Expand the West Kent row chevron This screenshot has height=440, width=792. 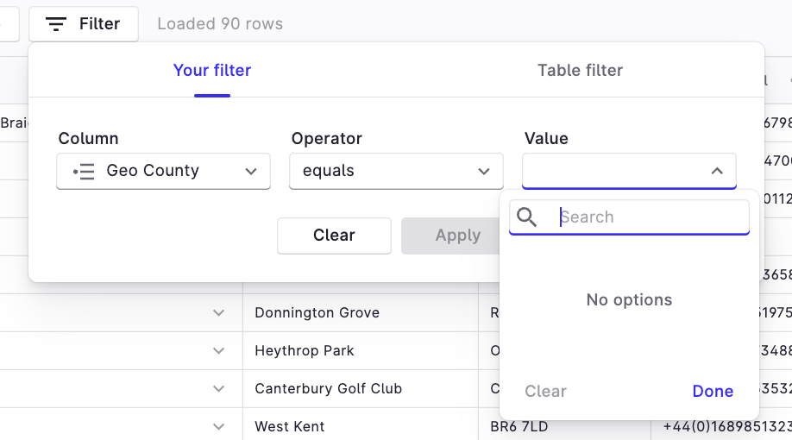pyautogui.click(x=219, y=426)
